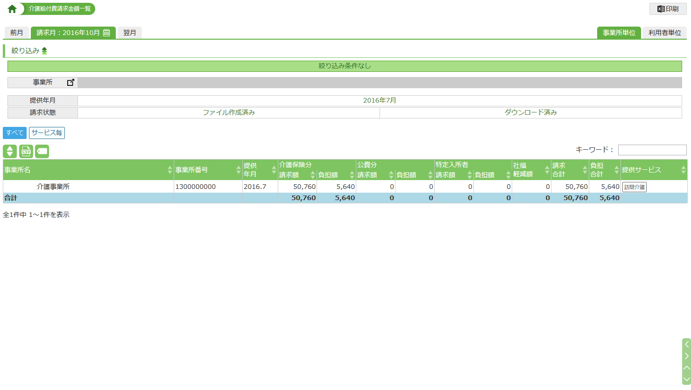Click the 印刷 print button
Screen dimensions: 691x390
[668, 9]
